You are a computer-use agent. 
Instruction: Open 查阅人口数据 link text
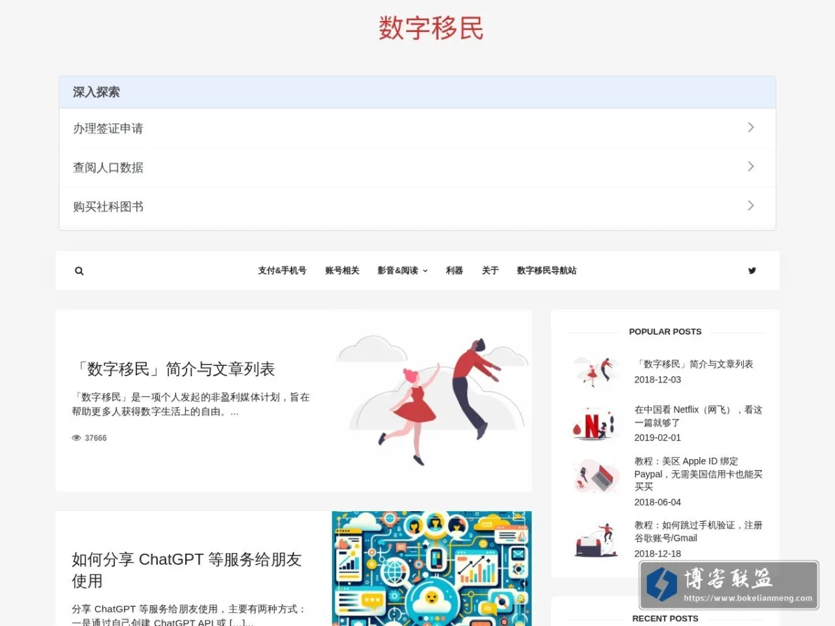[x=108, y=168]
